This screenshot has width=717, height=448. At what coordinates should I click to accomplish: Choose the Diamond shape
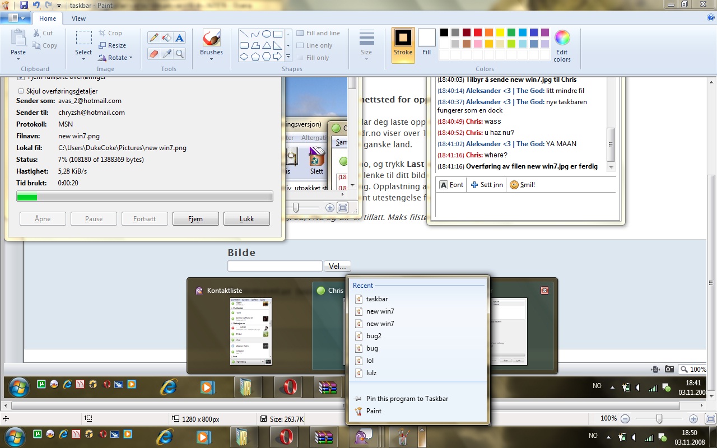pos(244,57)
